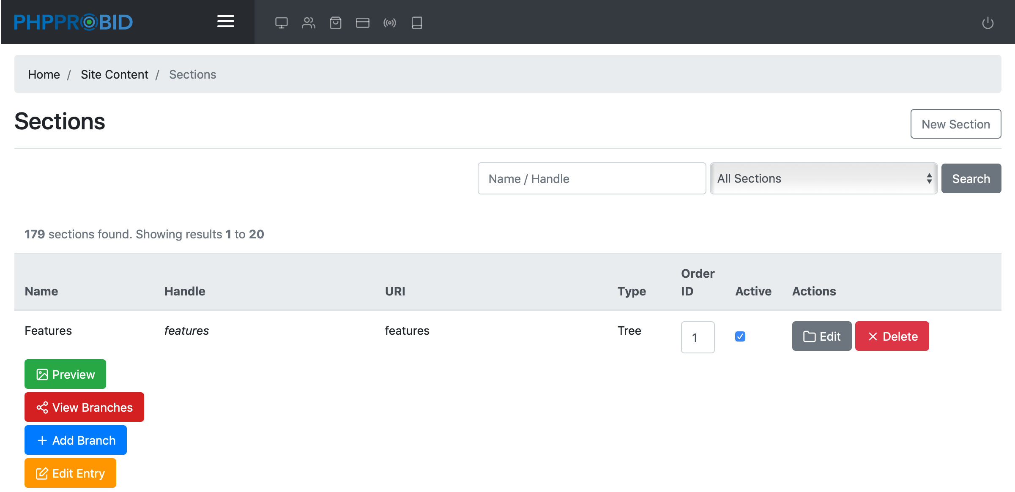1015x492 pixels.
Task: Click the PHPProBid logo
Action: coord(74,22)
